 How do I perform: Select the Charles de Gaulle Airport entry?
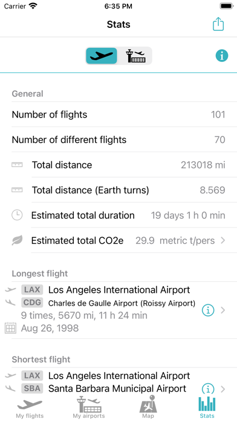122,303
